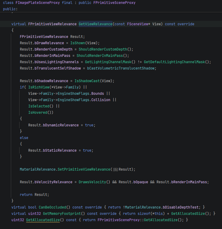
Task: Click the IsSelected() call
Action: [x=41, y=106]
